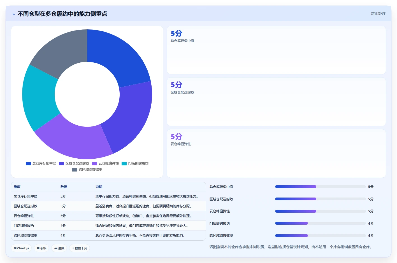Click the 4分 value in 跨区域调拨效率 table row

tap(63, 236)
